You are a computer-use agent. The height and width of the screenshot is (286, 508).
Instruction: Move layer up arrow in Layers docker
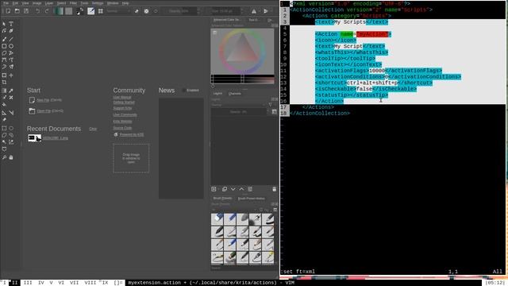[x=241, y=189]
